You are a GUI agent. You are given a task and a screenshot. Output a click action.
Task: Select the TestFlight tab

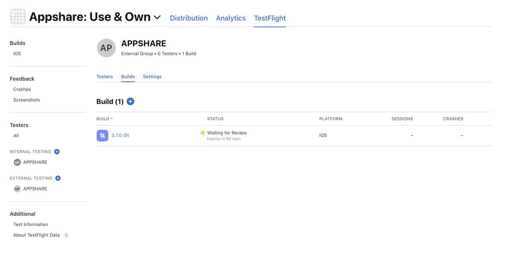tap(270, 18)
